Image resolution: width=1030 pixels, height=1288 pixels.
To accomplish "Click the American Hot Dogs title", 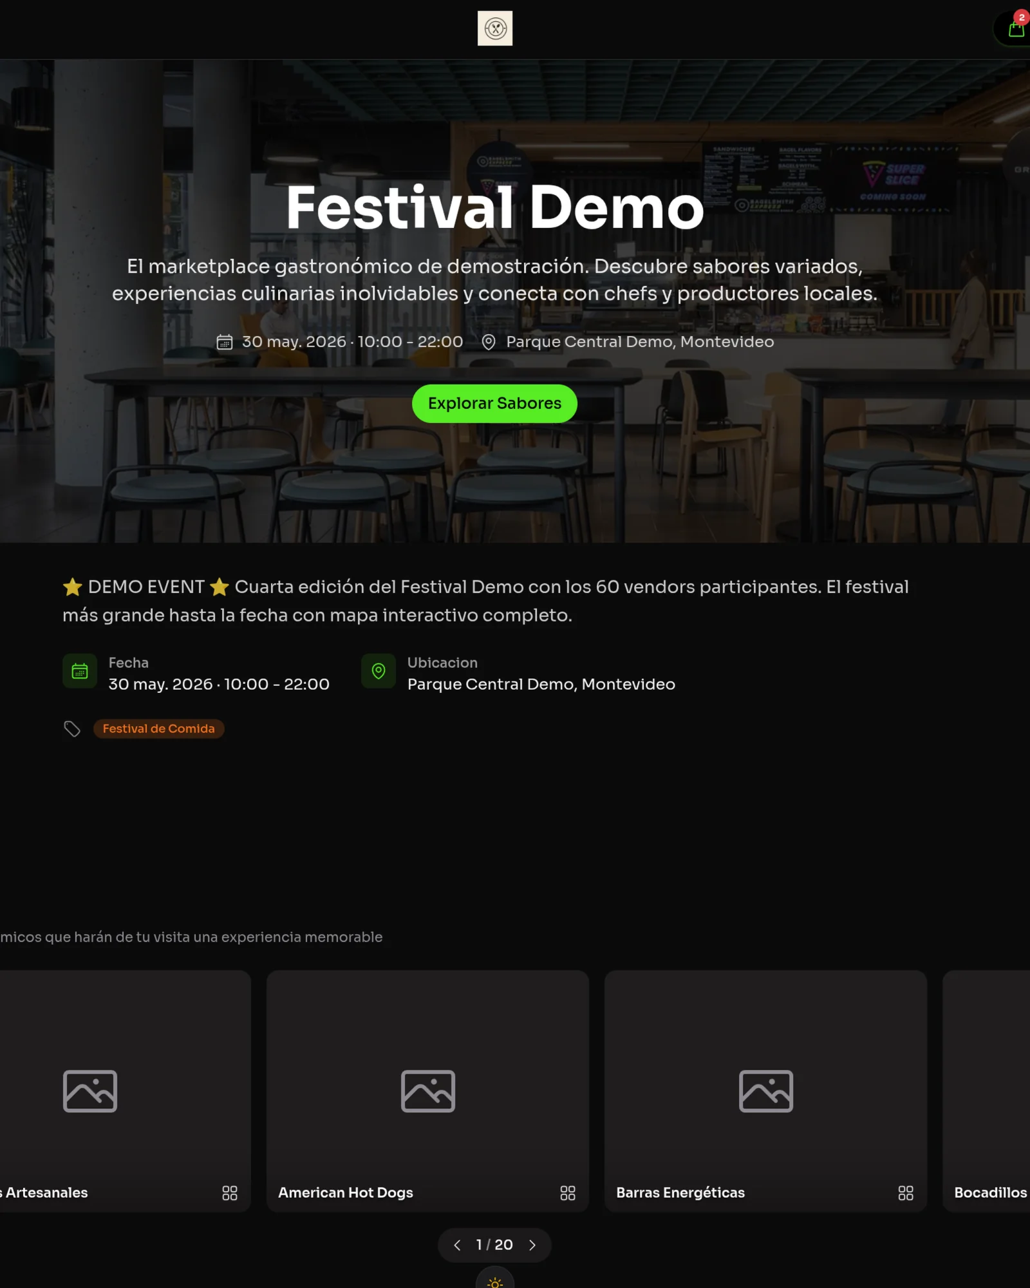I will point(346,1192).
